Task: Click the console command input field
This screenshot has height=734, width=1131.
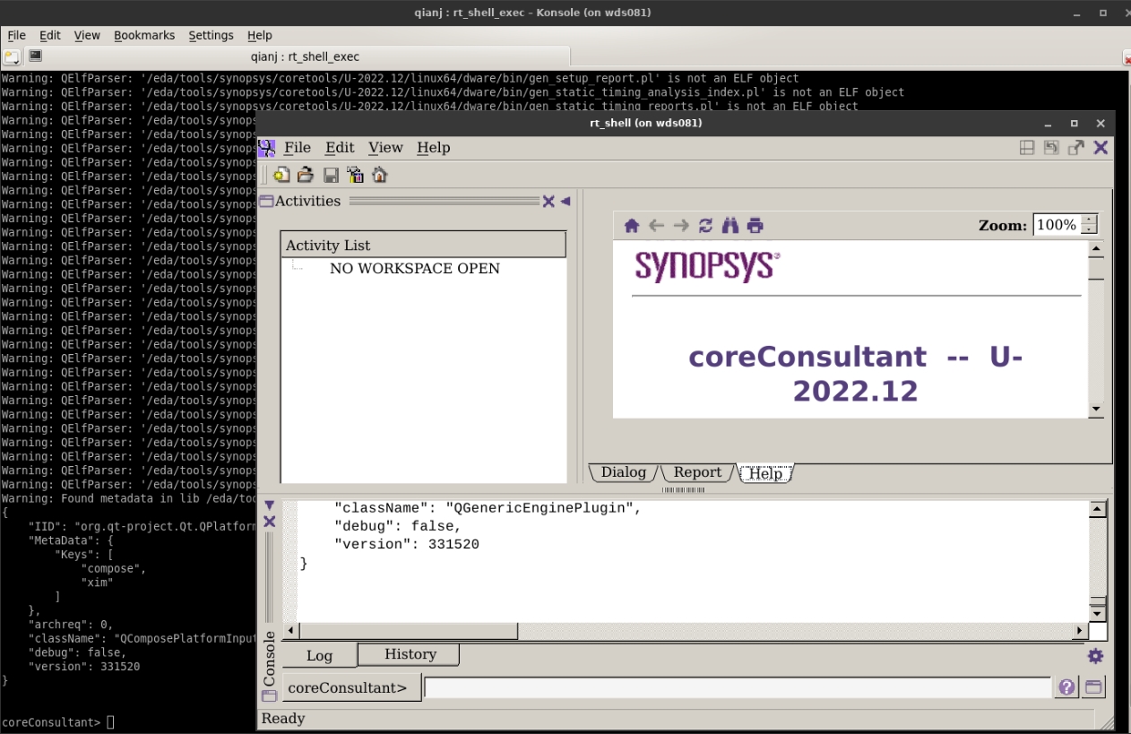Action: 737,687
